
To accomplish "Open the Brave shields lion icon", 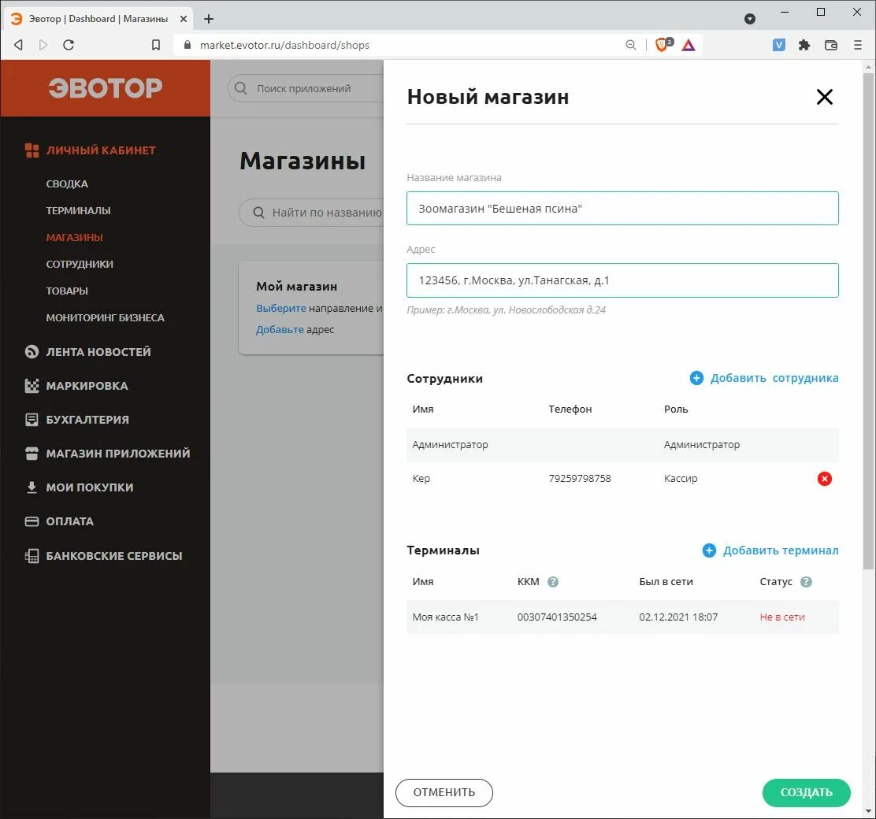I will point(663,45).
